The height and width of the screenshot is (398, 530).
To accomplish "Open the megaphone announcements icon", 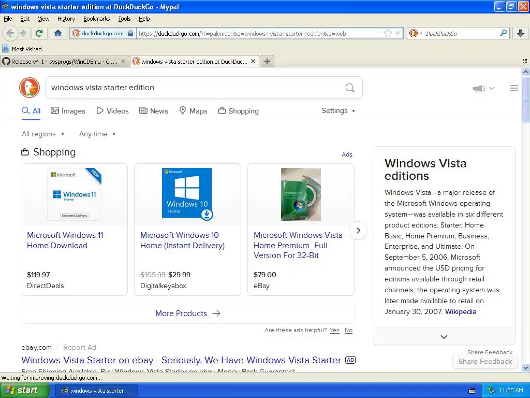I will (x=479, y=88).
